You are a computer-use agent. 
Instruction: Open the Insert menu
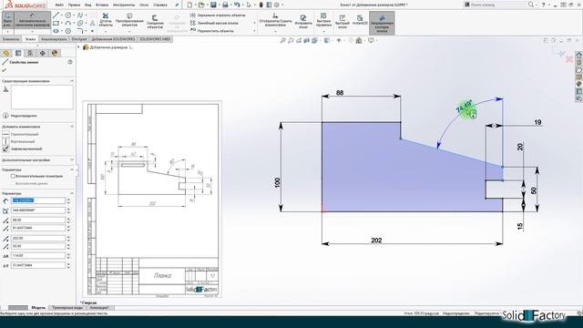[x=102, y=5]
